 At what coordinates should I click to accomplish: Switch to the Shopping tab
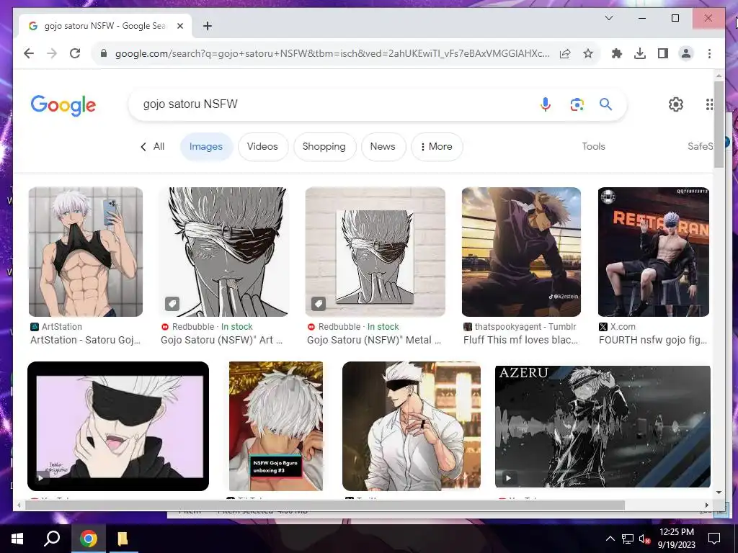tap(324, 147)
